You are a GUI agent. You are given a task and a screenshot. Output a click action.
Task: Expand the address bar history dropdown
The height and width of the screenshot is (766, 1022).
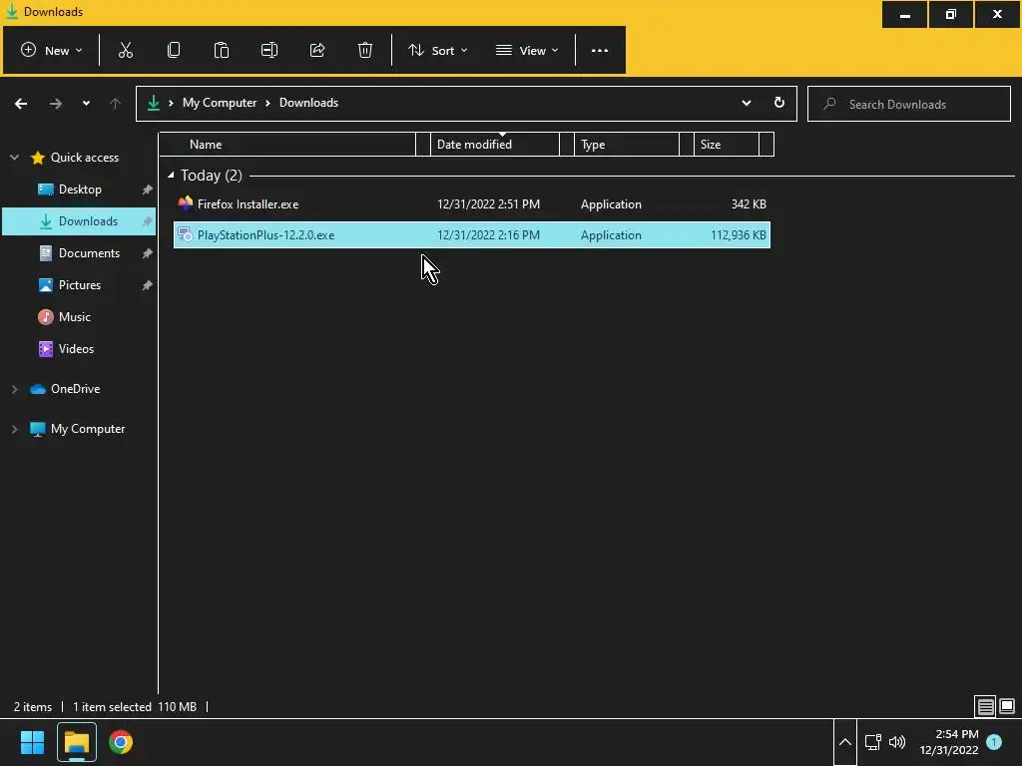tap(747, 103)
